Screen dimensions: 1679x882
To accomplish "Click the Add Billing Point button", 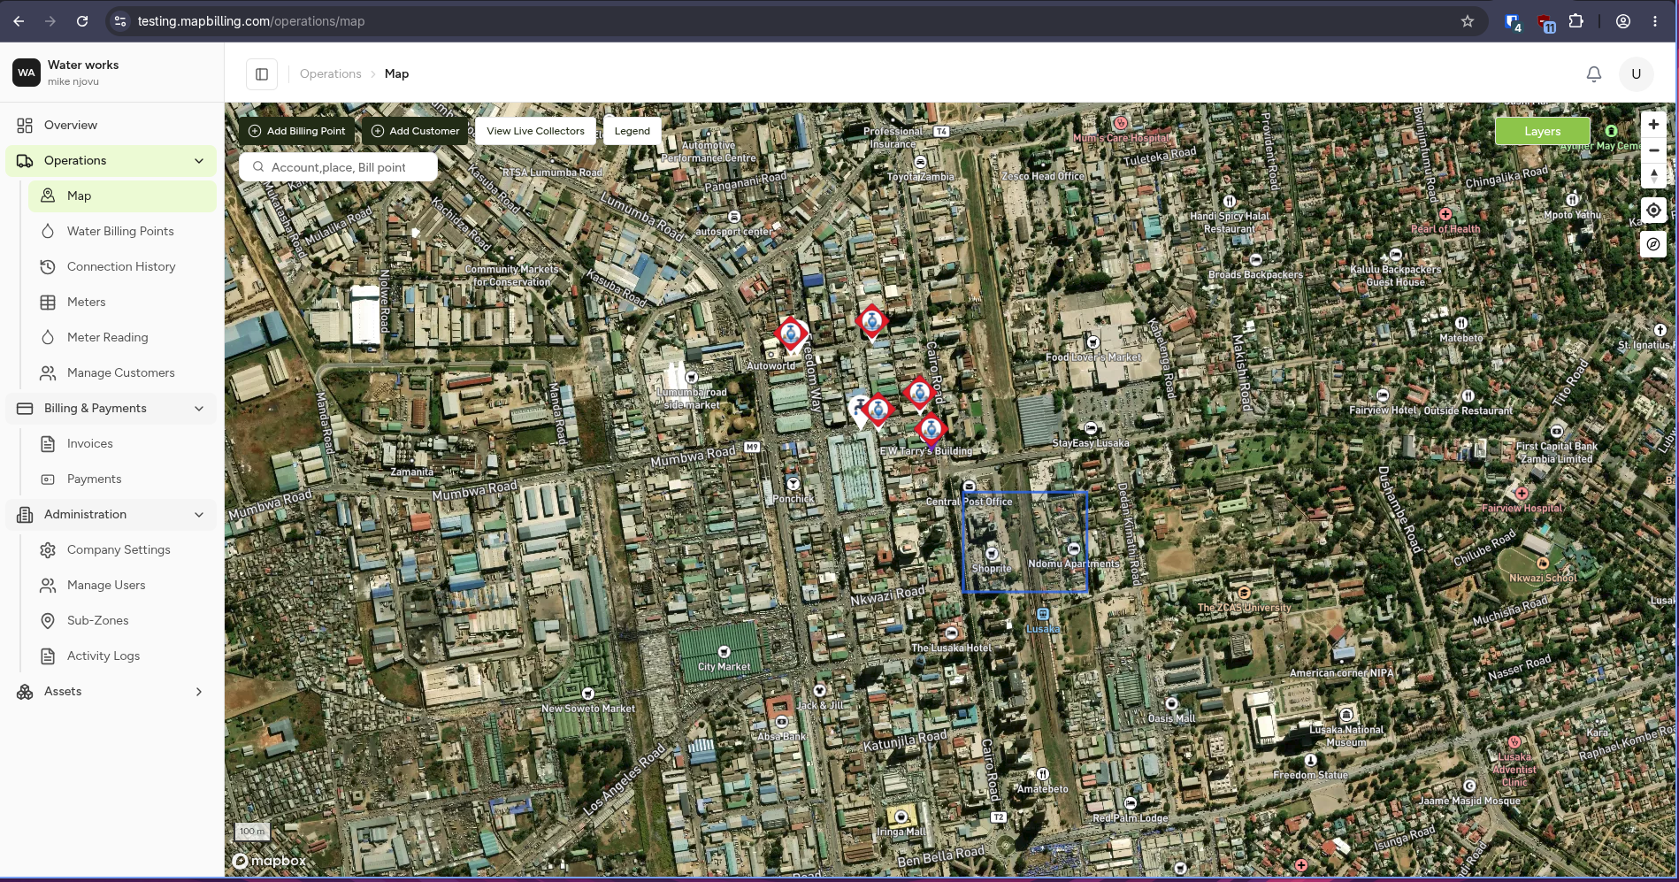I will [x=297, y=131].
